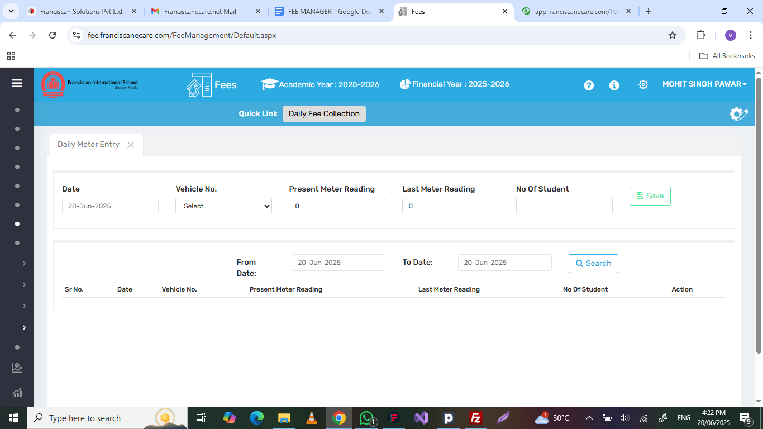Launch VLC media player from taskbar

(311, 418)
